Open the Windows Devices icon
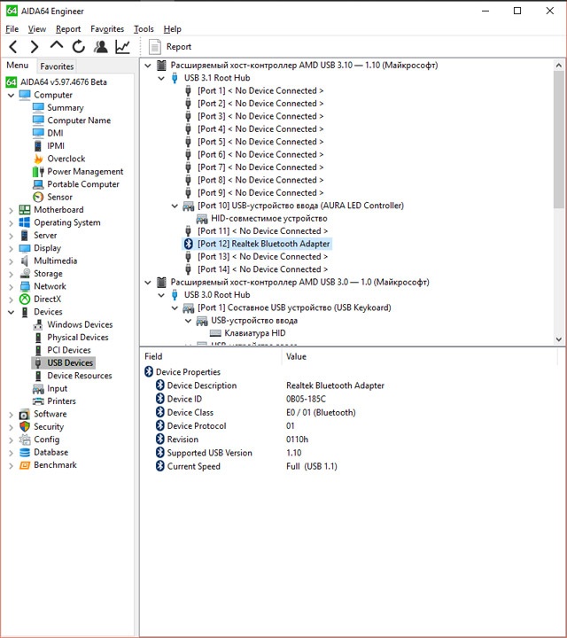This screenshot has height=638, width=567. pyautogui.click(x=38, y=324)
